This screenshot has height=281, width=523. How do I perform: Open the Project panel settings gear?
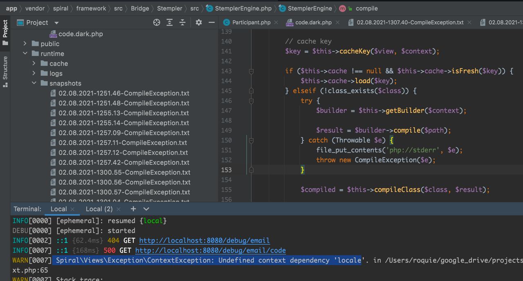point(198,22)
